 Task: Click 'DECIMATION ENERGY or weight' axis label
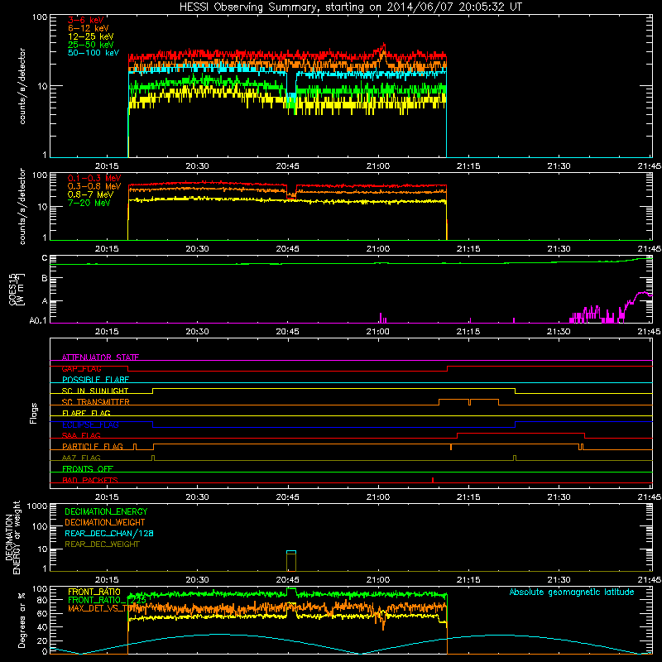click(12, 538)
